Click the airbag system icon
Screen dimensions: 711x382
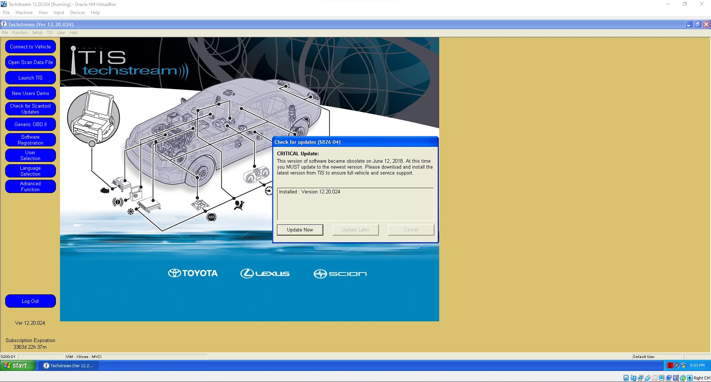[239, 205]
